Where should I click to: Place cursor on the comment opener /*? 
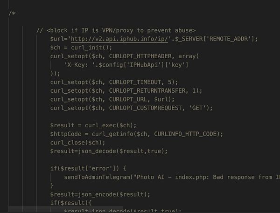pyautogui.click(x=12, y=13)
